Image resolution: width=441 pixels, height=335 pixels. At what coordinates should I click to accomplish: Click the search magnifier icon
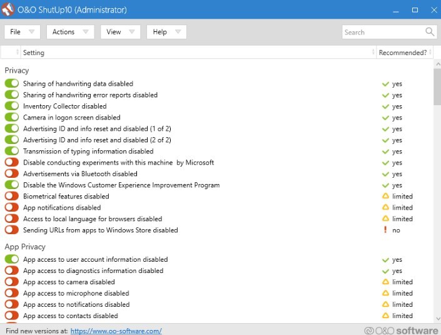pyautogui.click(x=430, y=32)
